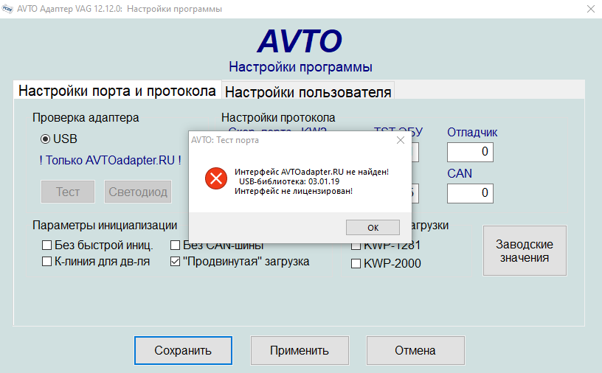
Task: Enable "Без быстрой иниц." checkbox
Action: coord(46,245)
